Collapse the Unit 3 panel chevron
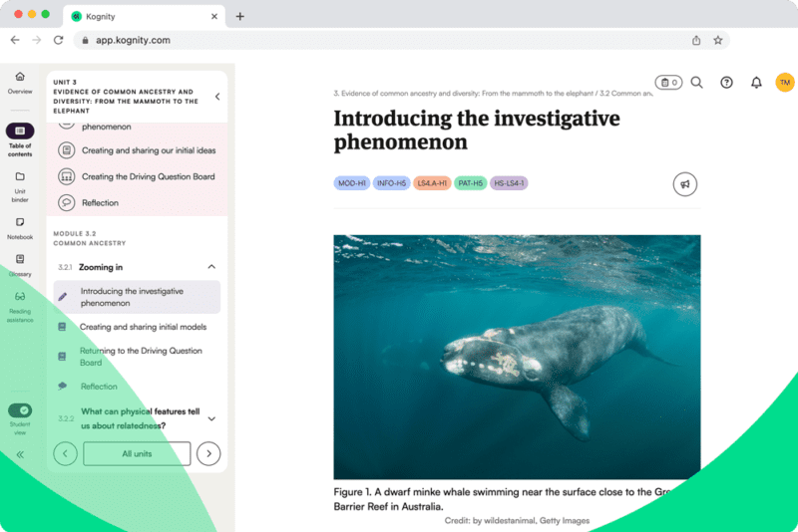This screenshot has width=798, height=532. tap(217, 97)
